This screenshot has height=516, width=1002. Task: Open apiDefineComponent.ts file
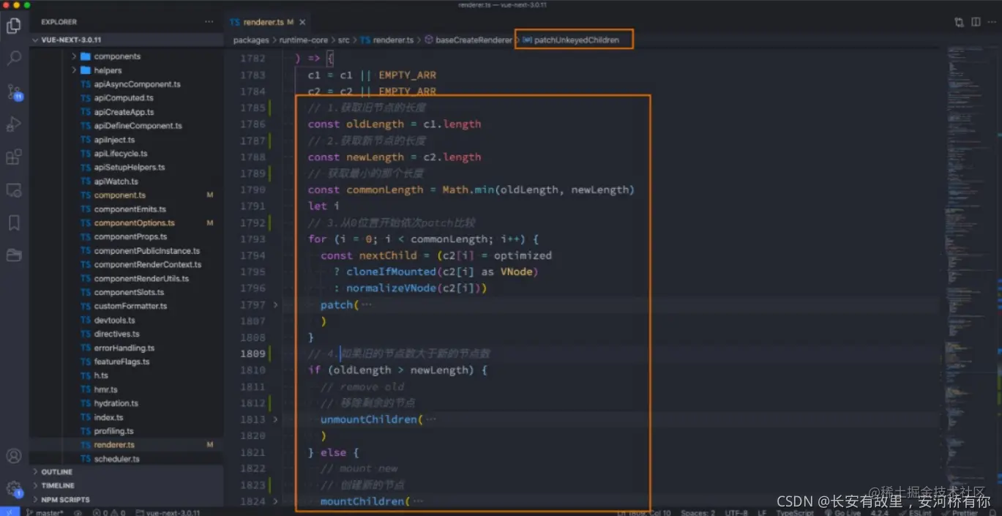[138, 126]
